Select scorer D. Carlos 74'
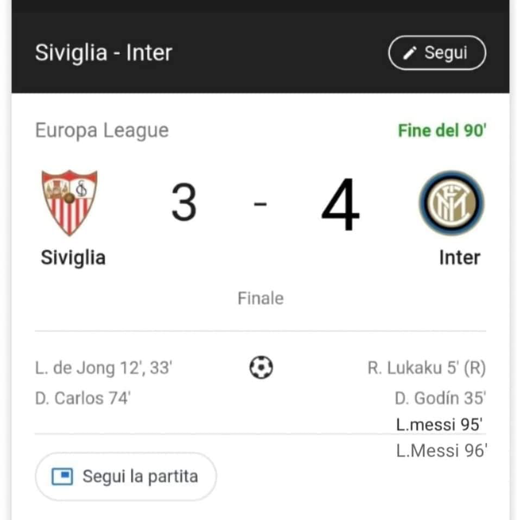This screenshot has height=520, width=521. 83,398
